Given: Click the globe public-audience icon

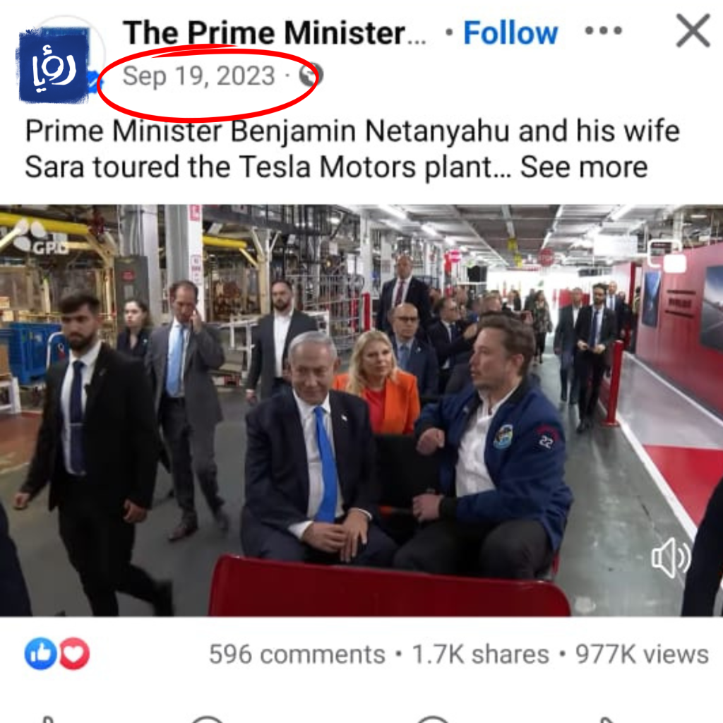Looking at the screenshot, I should [x=311, y=76].
